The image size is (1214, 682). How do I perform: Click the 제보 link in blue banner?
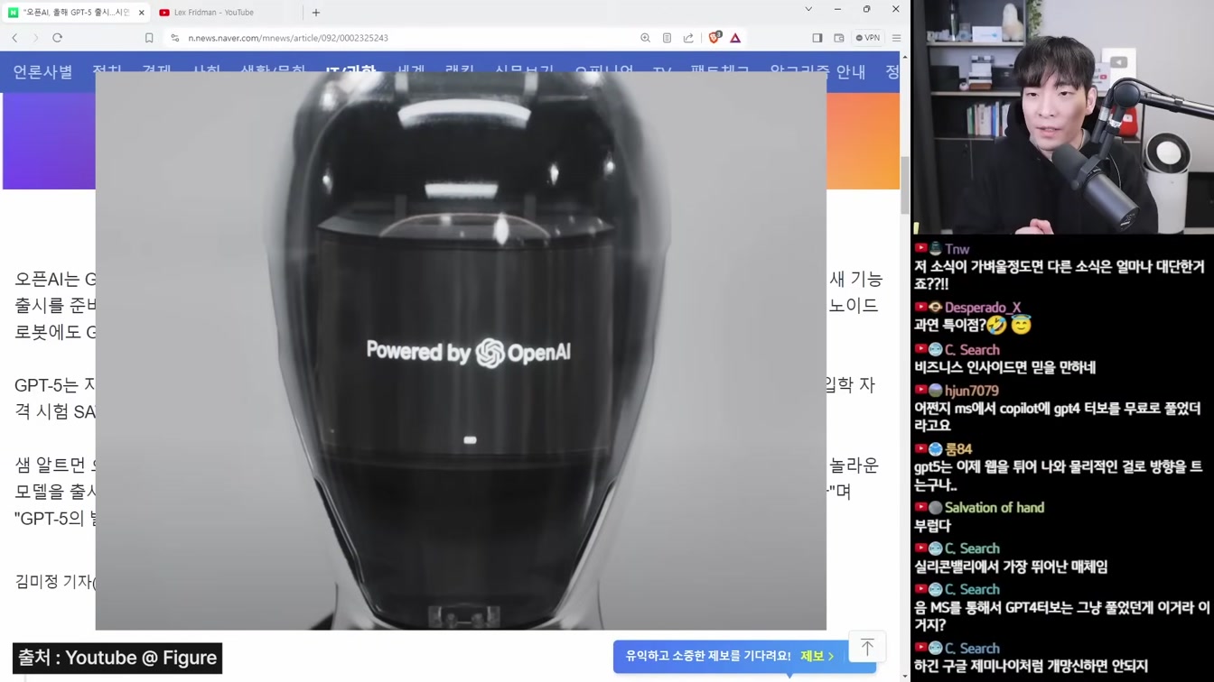coord(817,656)
